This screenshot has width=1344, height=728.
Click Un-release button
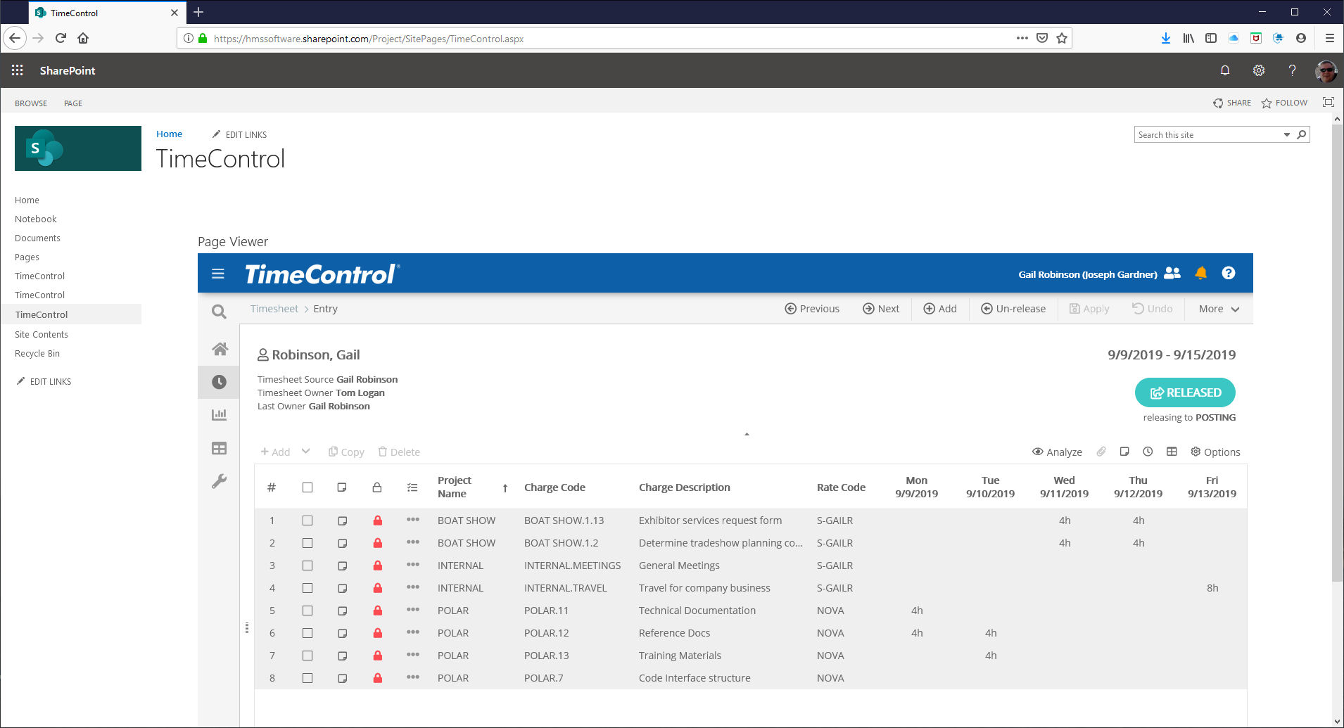point(1013,309)
